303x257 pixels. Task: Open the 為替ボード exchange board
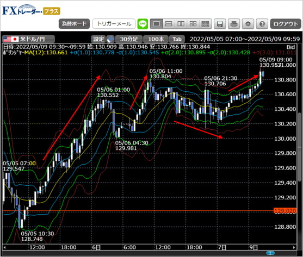(74, 24)
